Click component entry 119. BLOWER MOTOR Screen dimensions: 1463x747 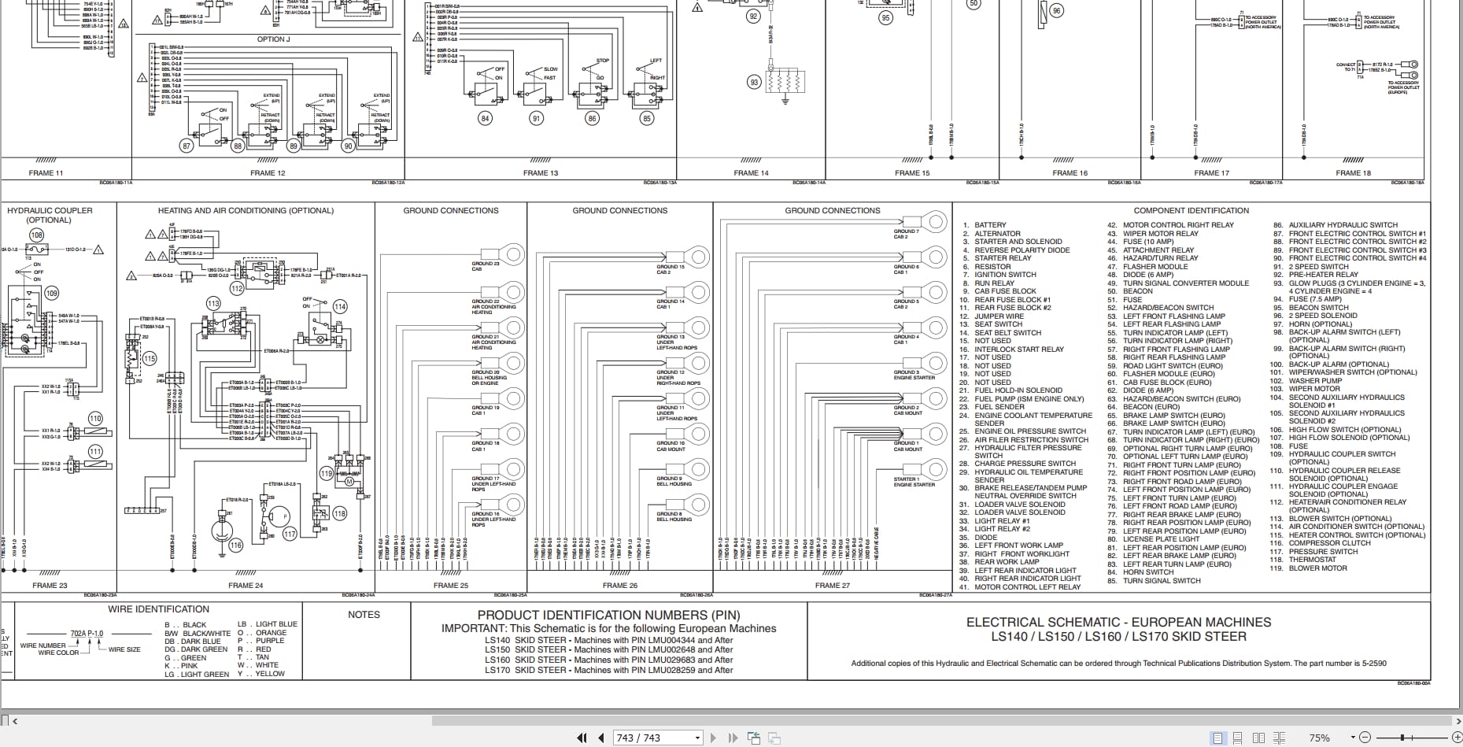click(x=1308, y=568)
